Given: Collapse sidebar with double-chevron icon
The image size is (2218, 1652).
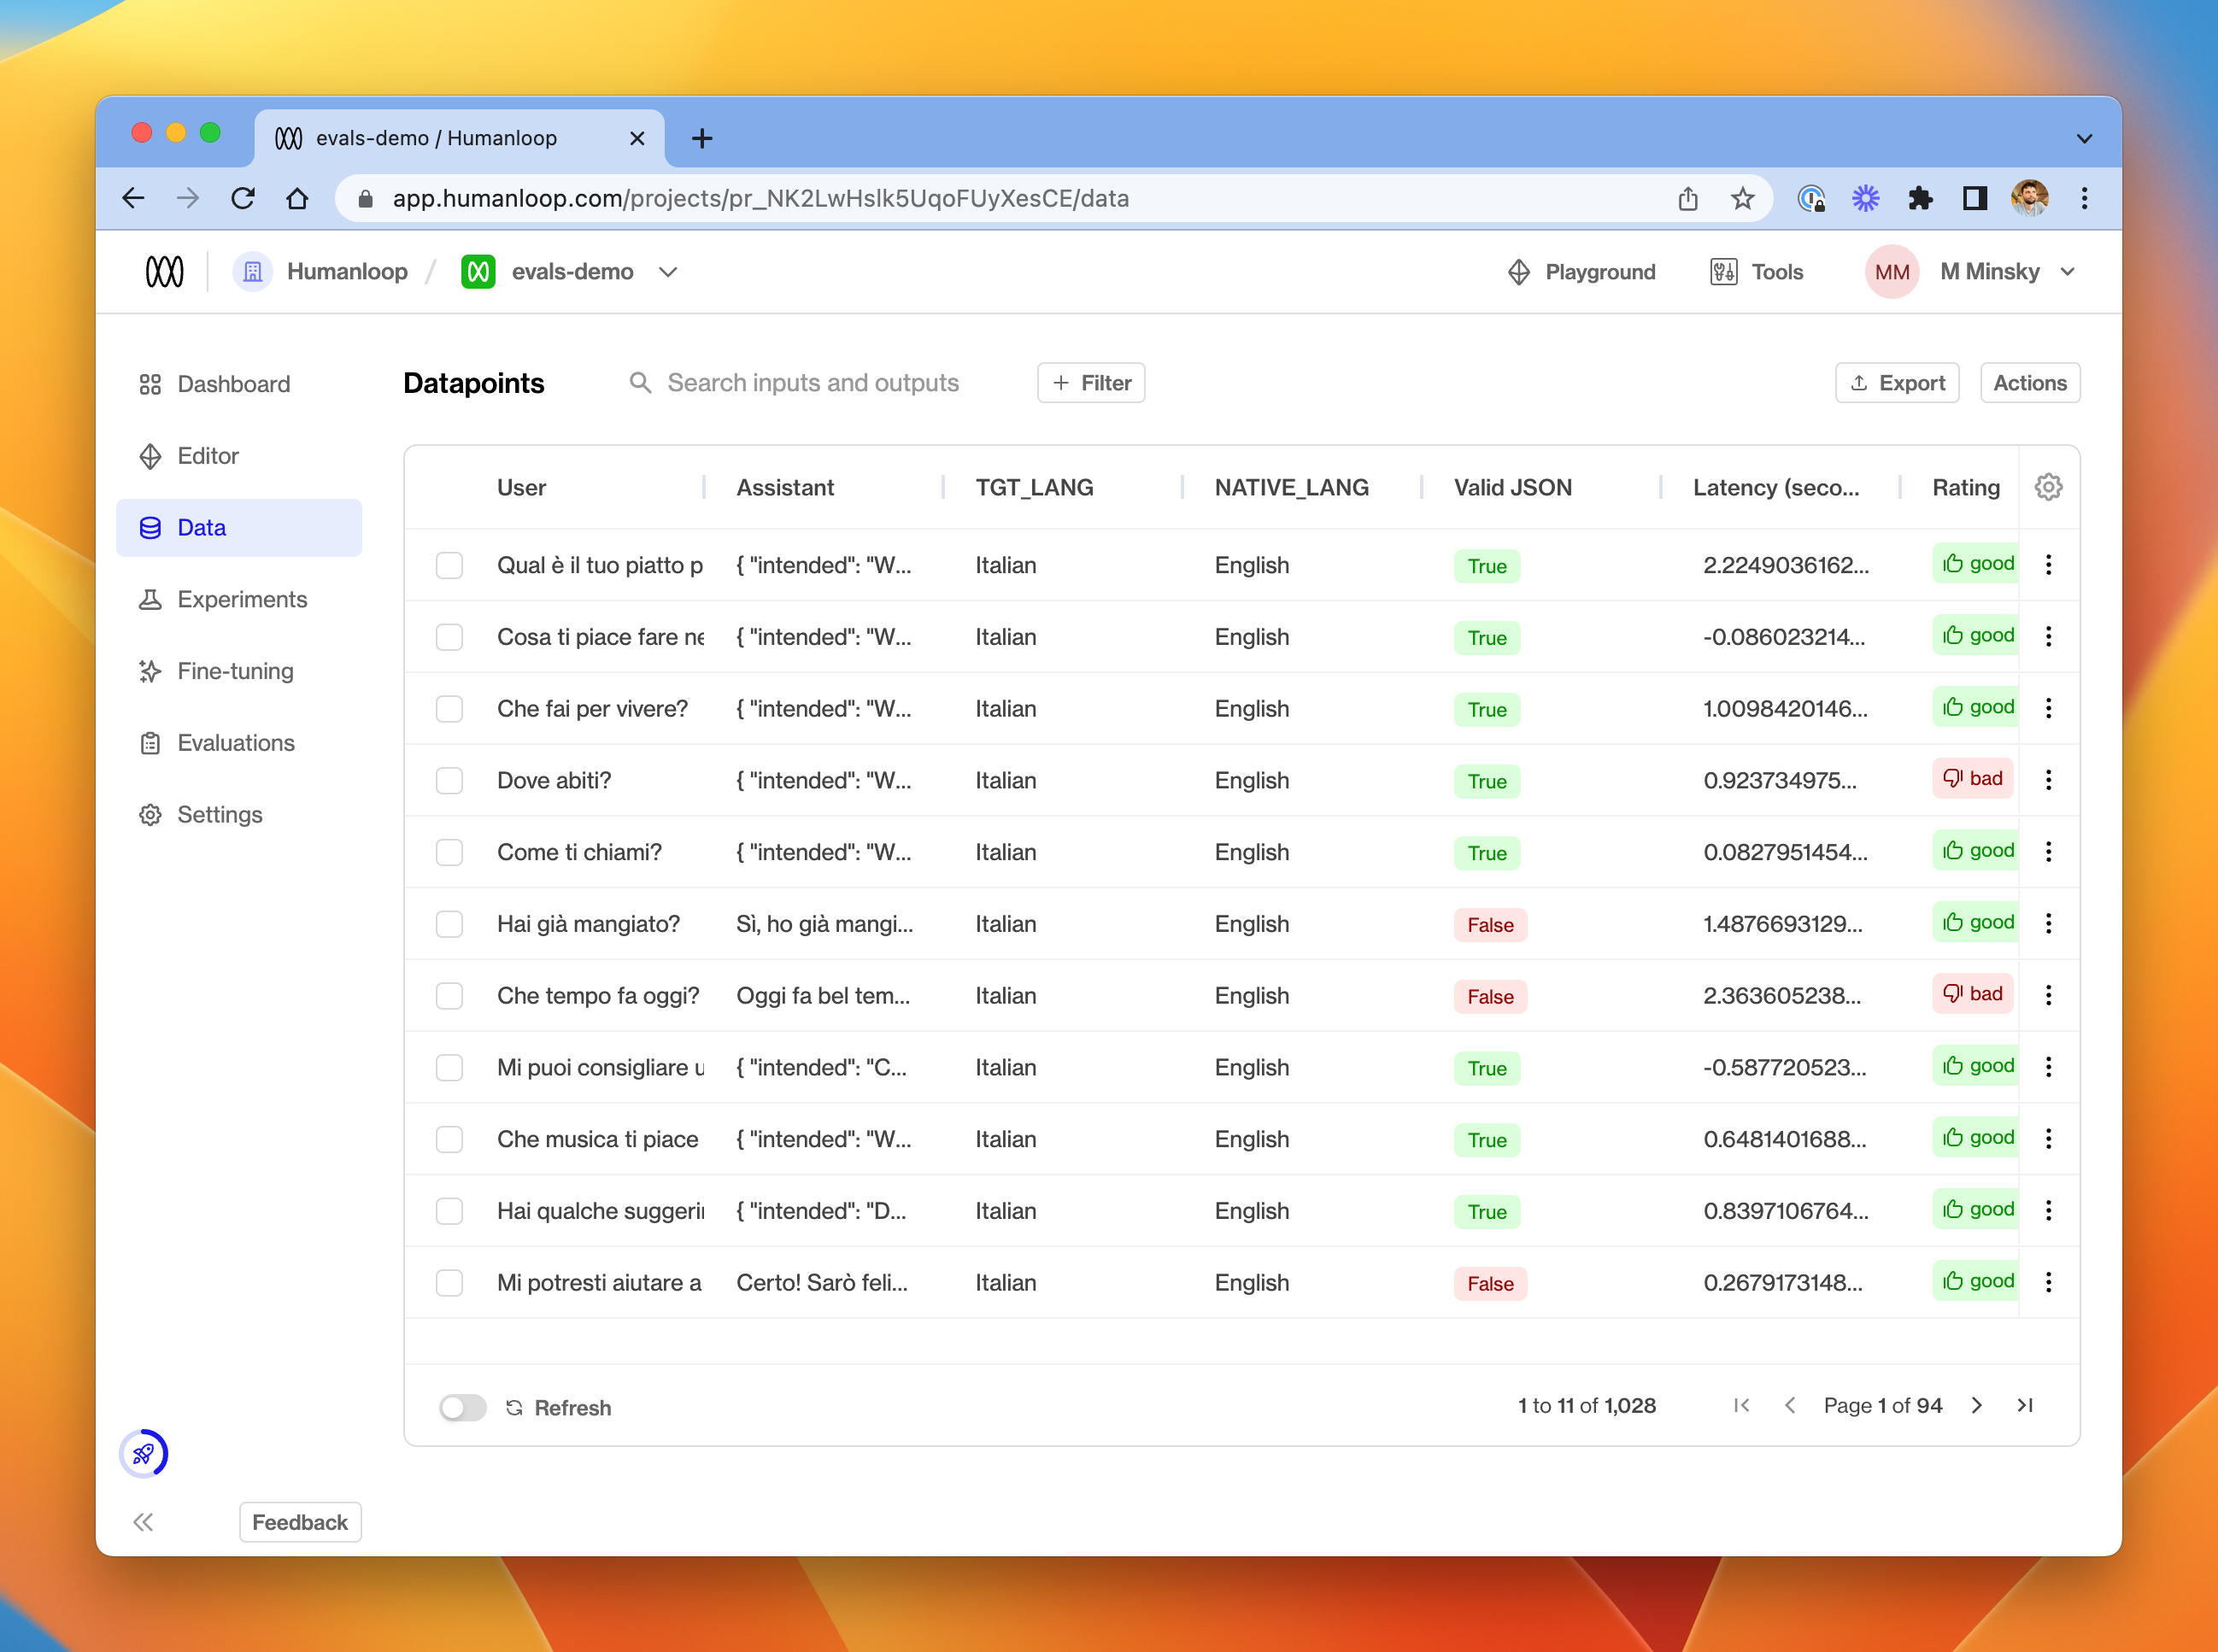Looking at the screenshot, I should pos(143,1522).
